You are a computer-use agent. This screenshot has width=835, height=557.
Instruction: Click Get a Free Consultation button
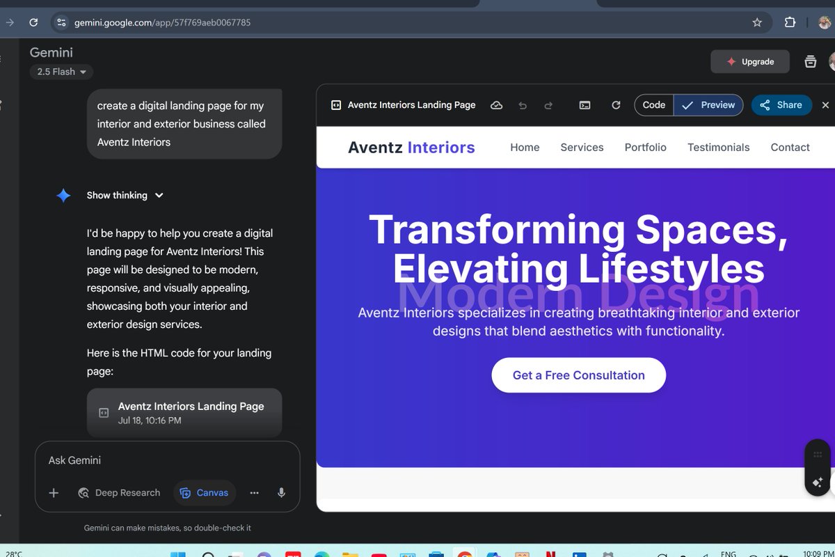(x=579, y=375)
